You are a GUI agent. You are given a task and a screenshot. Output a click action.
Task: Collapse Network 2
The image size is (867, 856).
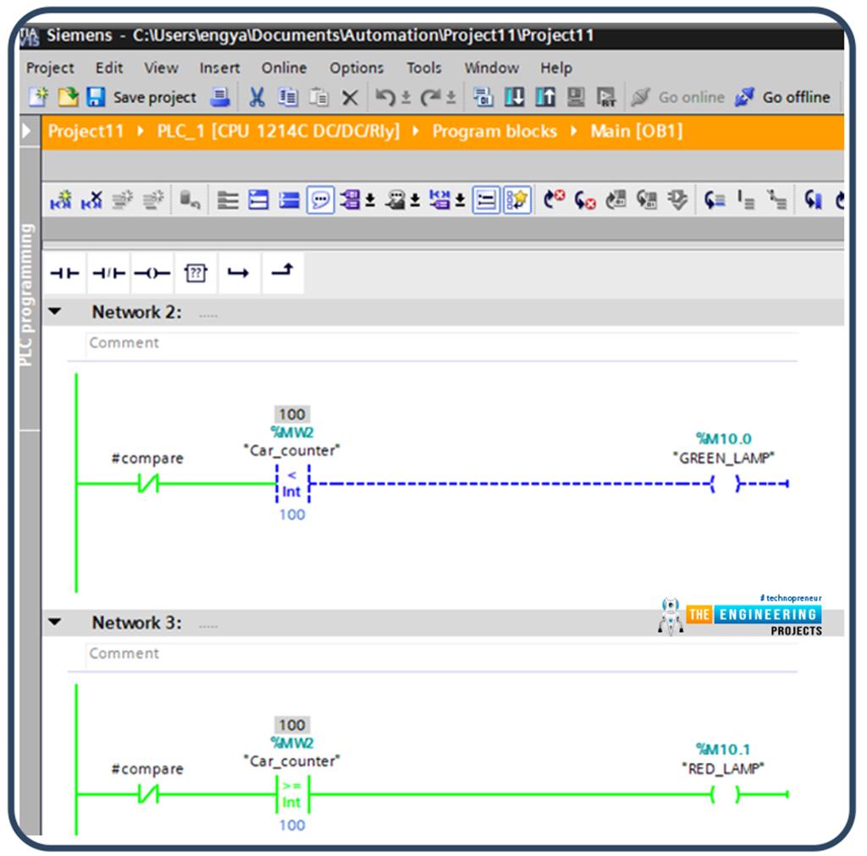[x=55, y=311]
